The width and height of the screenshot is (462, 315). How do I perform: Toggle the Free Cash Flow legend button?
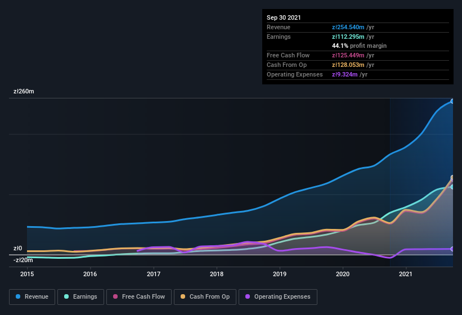[139, 297]
